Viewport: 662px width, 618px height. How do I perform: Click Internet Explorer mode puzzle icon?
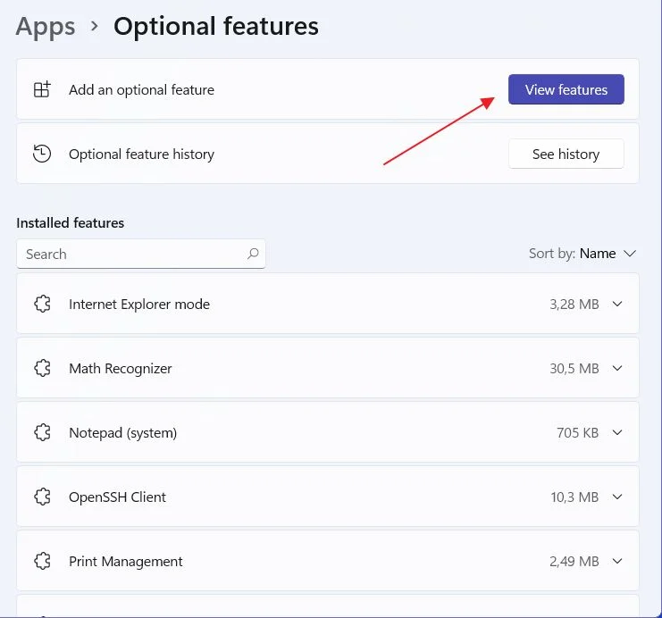(x=42, y=304)
